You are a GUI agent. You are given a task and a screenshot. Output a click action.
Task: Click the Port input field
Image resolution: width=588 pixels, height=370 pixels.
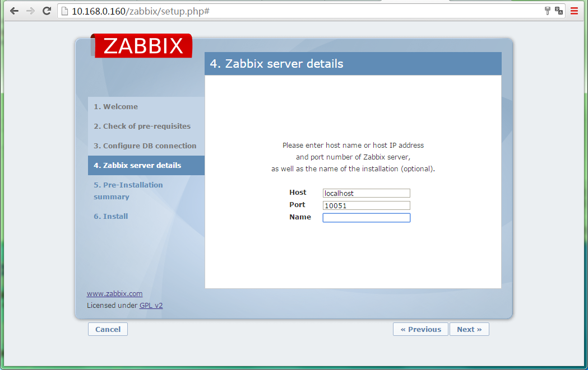point(367,205)
